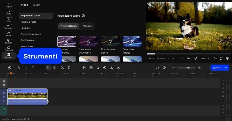Open the Effetti panel in sidebar
The width and height of the screenshot is (232, 121).
click(x=9, y=34)
